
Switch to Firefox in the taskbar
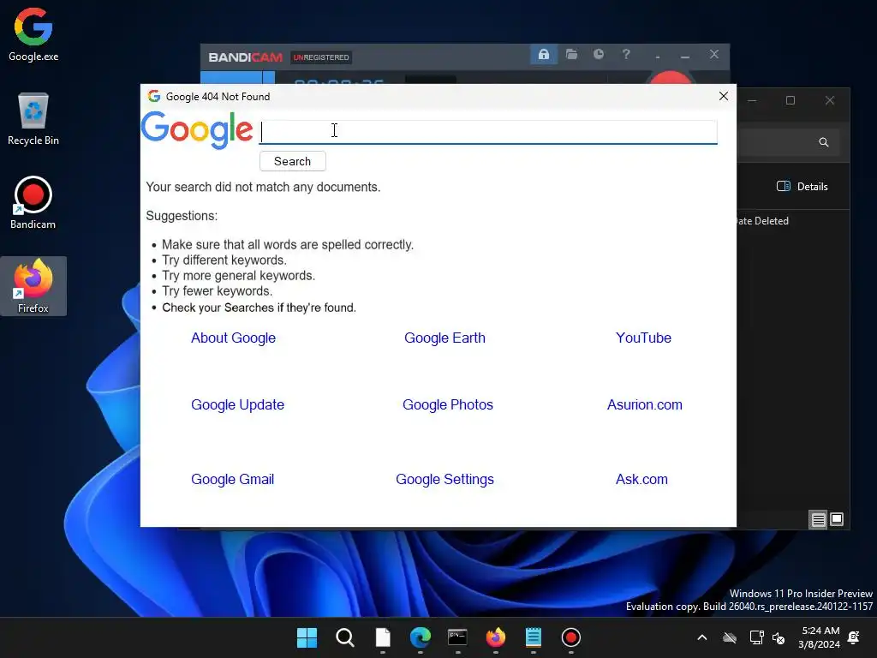[496, 637]
